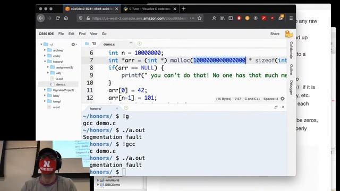Close the honors/ terminal tab
This screenshot has width=340, height=191.
point(117,108)
